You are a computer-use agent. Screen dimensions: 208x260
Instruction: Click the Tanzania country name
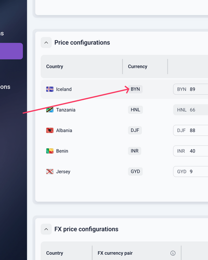[66, 110]
